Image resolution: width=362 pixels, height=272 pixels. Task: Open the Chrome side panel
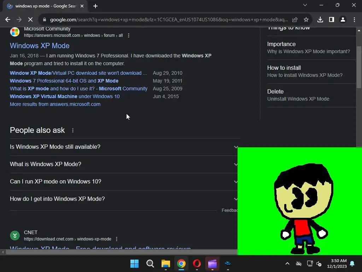(332, 20)
